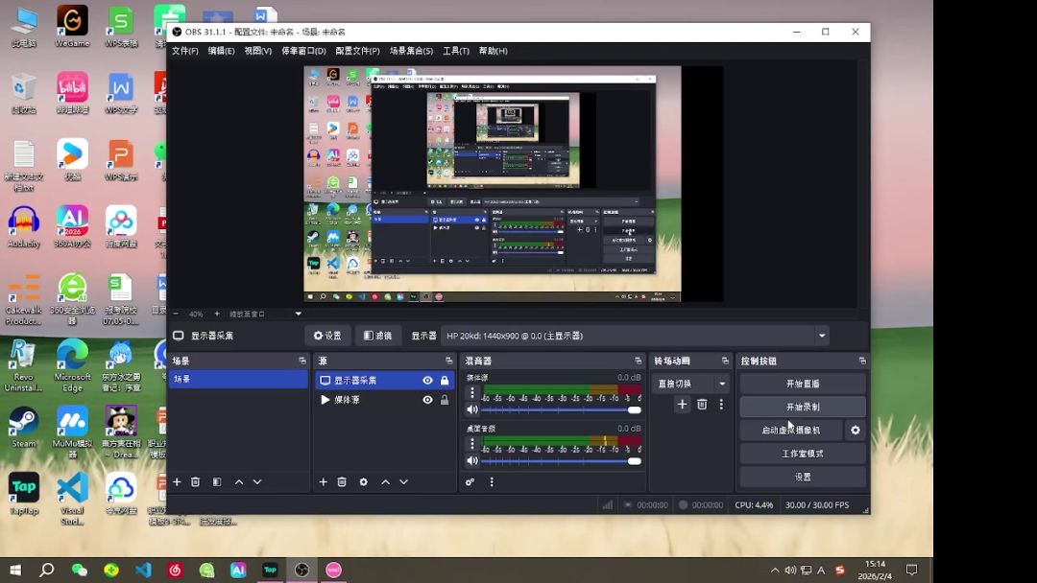Delete the selected source via trash icon

342,482
